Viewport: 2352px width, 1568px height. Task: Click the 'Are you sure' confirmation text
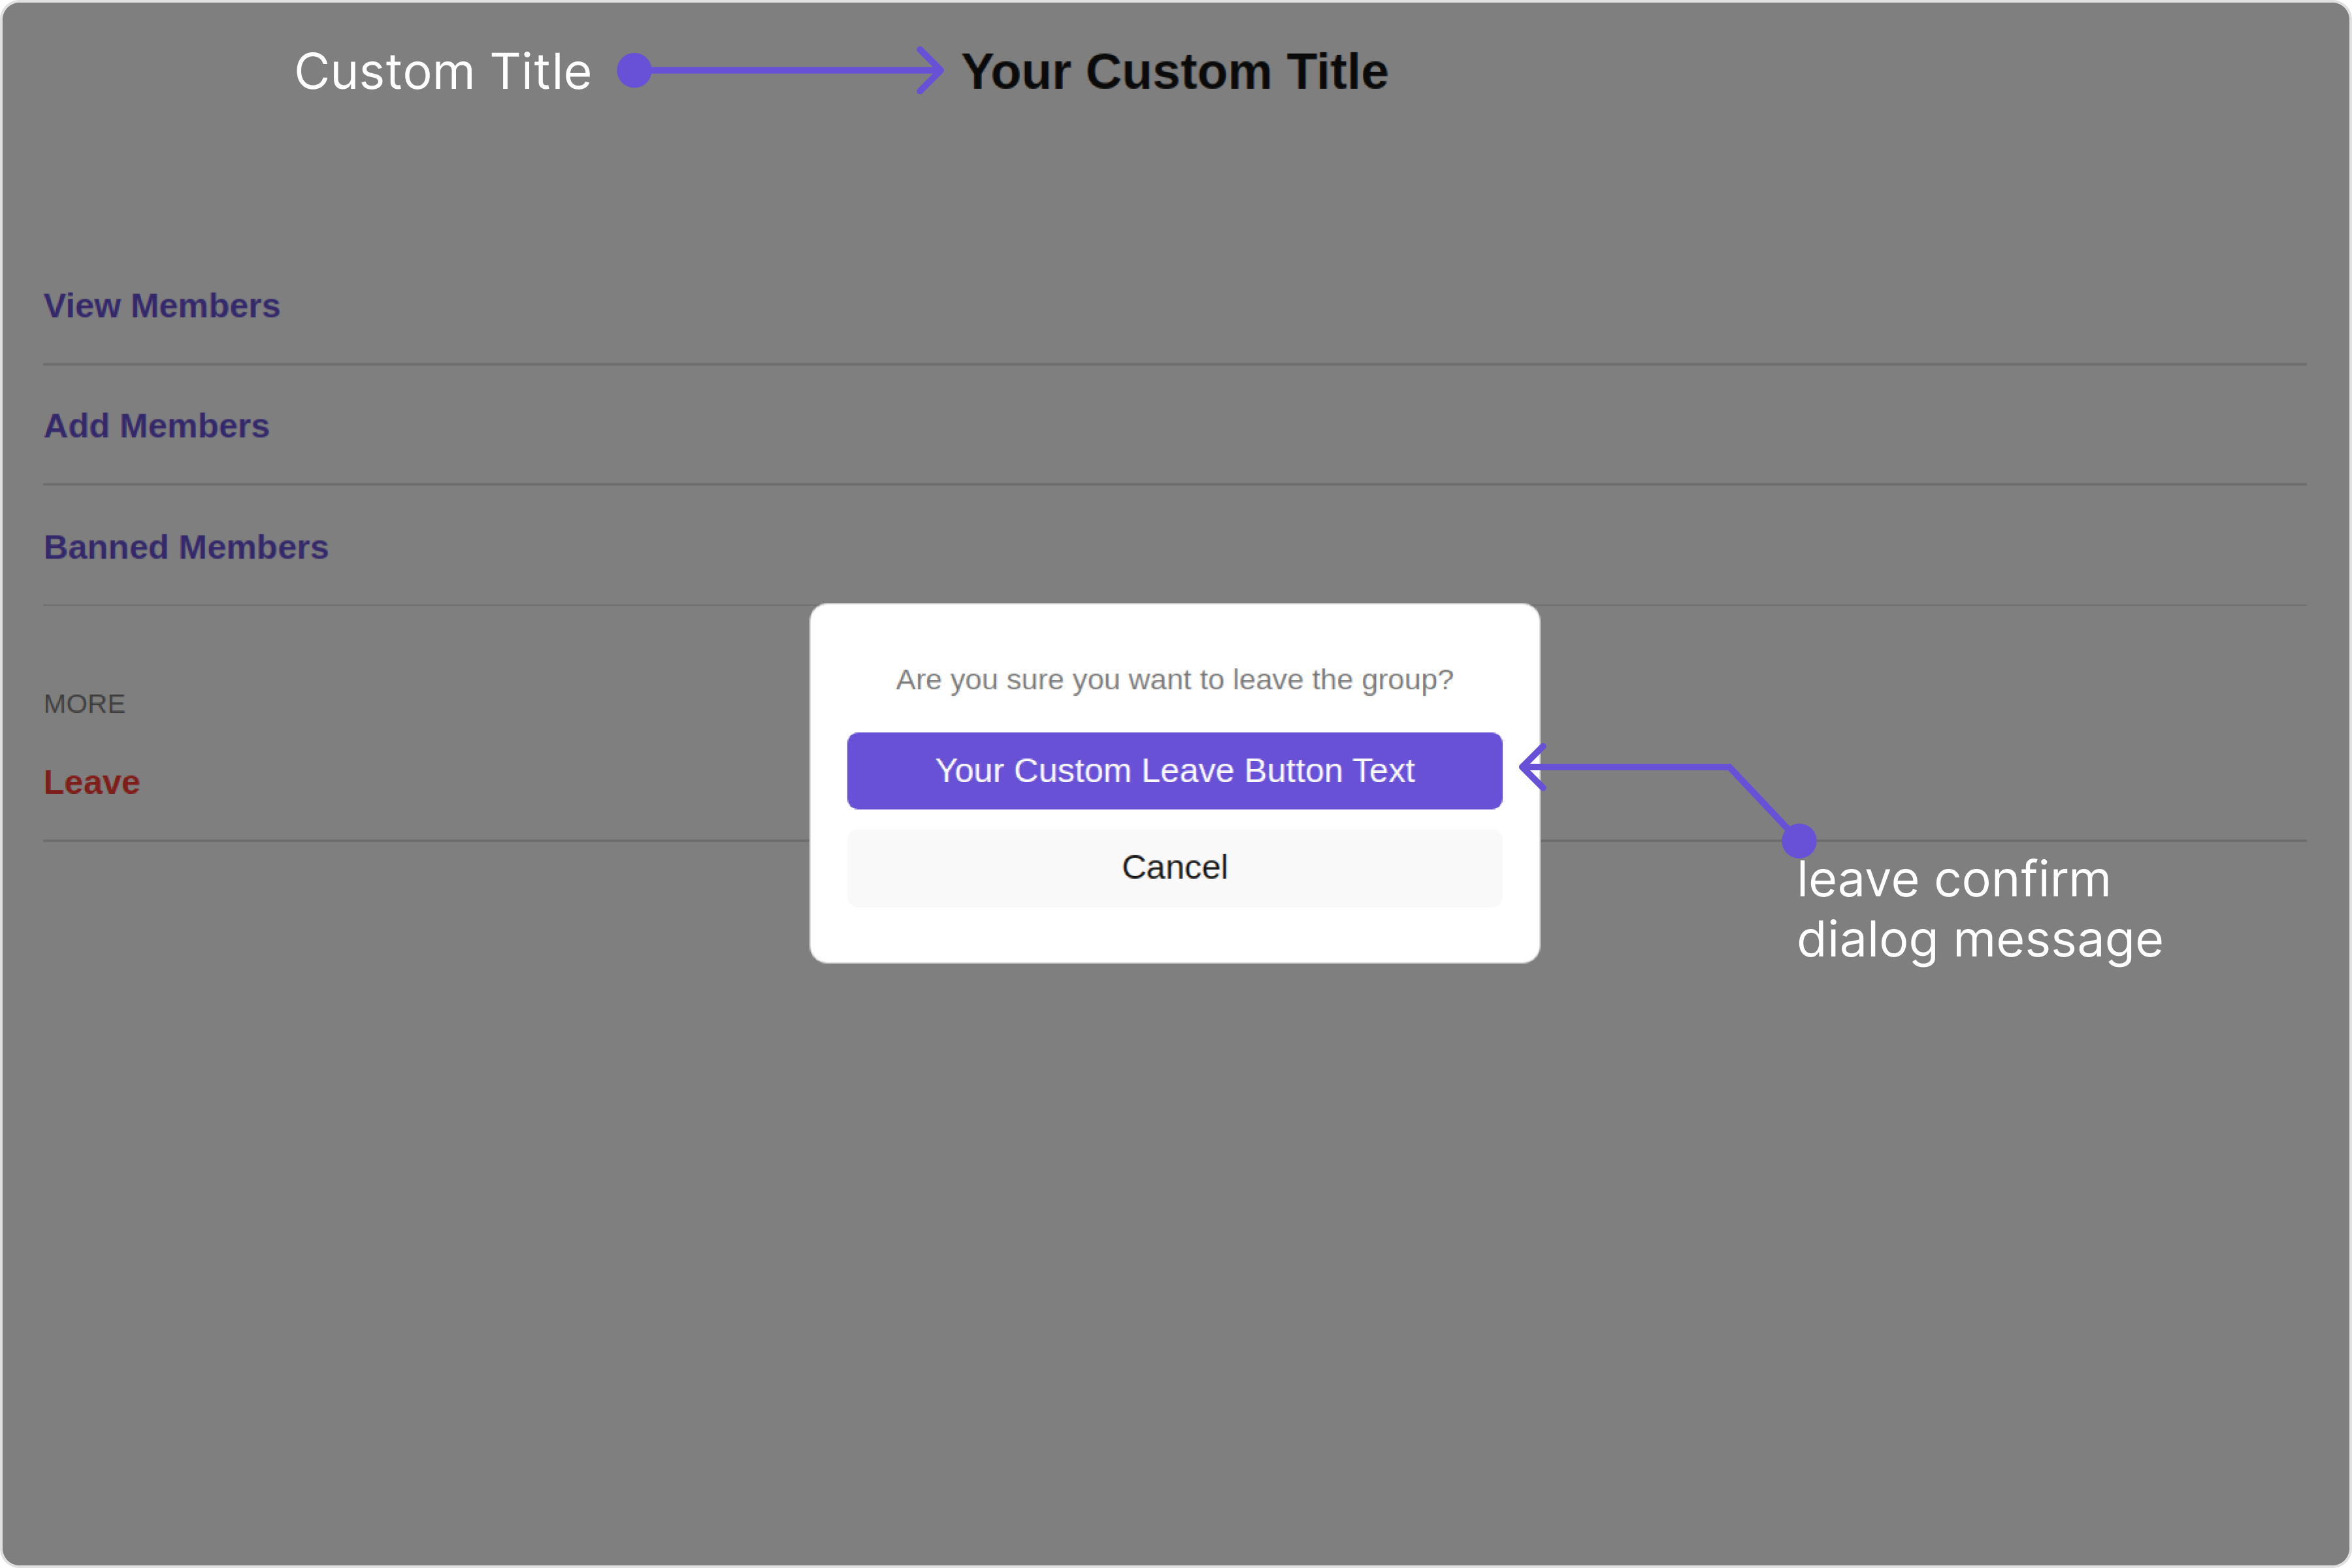click(x=1174, y=680)
